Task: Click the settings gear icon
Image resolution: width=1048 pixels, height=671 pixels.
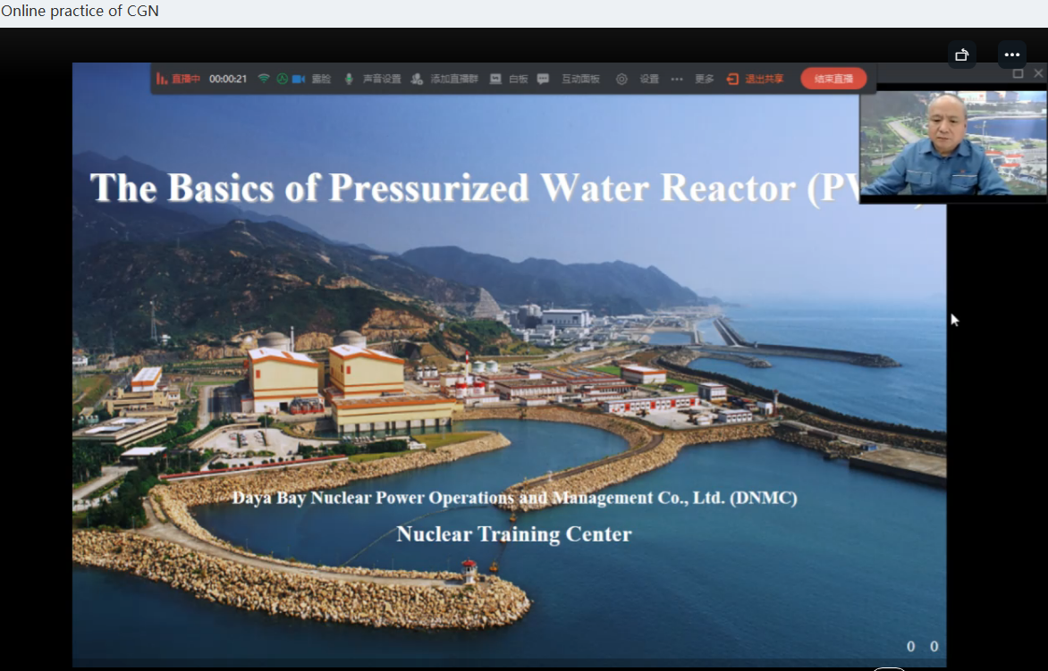Action: [621, 79]
